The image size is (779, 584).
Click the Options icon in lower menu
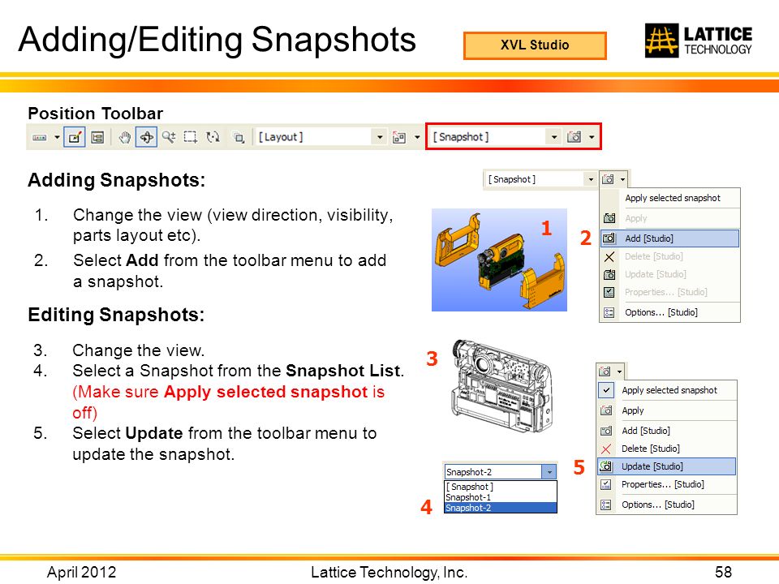click(x=605, y=505)
